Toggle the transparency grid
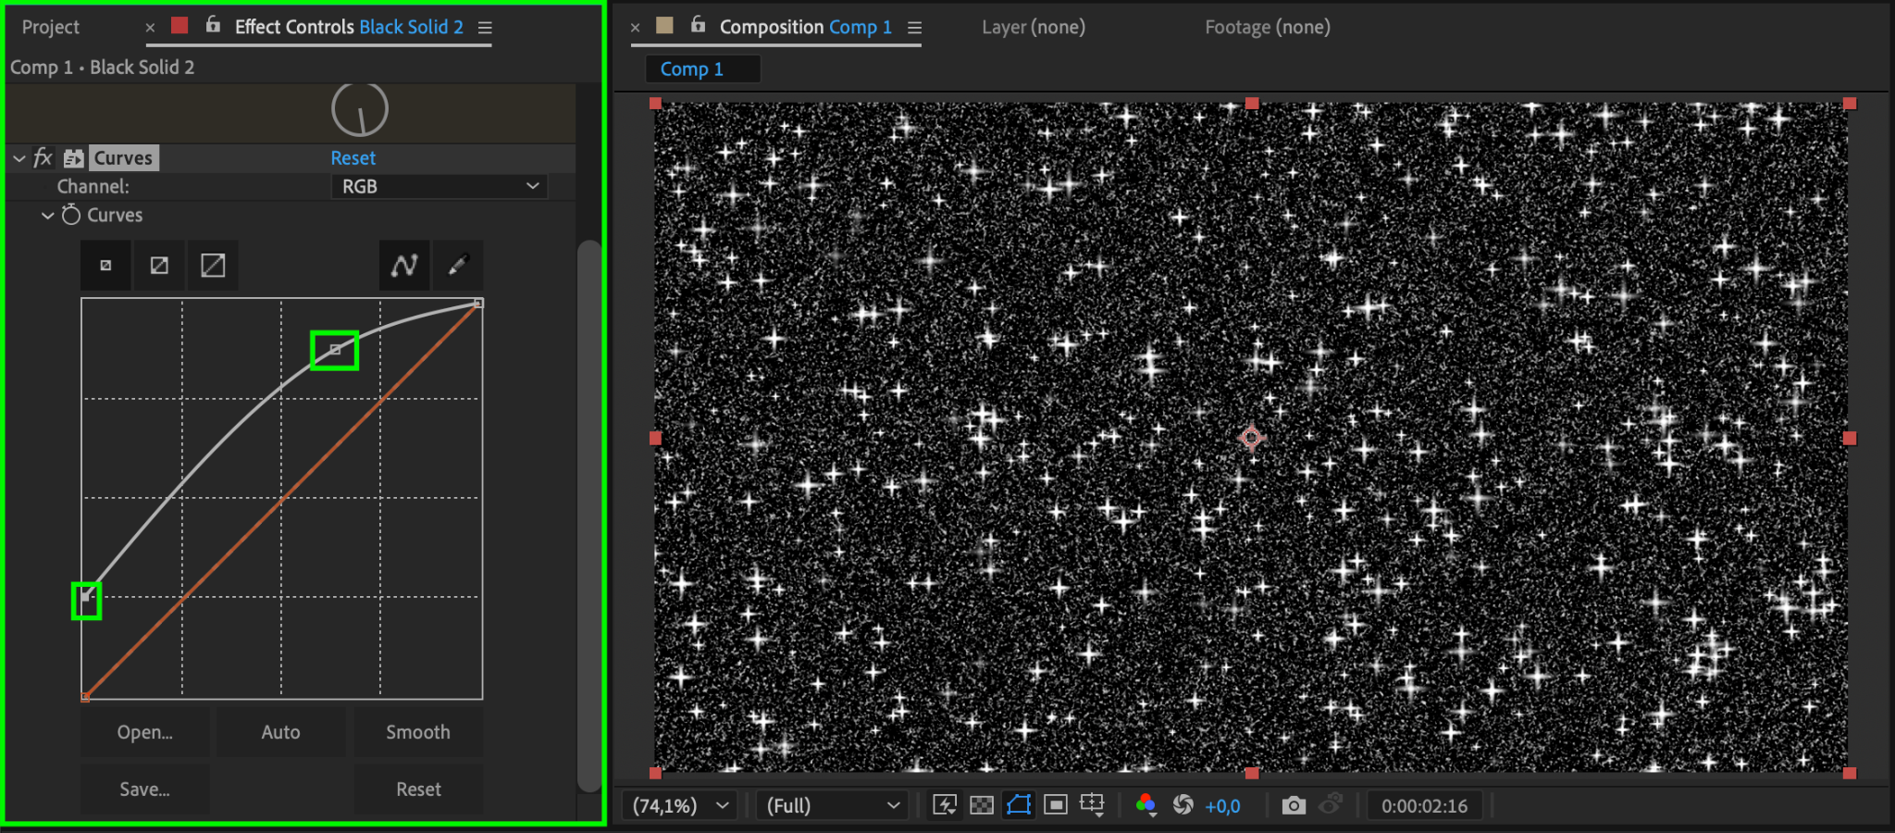 982,805
